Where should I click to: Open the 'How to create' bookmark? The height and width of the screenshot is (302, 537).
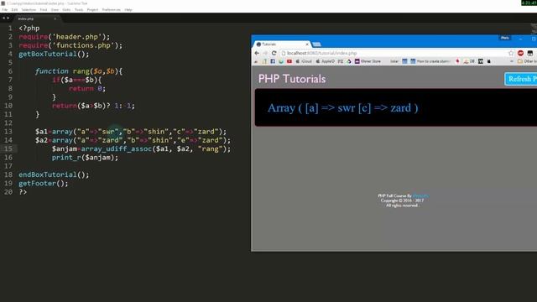pos(430,61)
